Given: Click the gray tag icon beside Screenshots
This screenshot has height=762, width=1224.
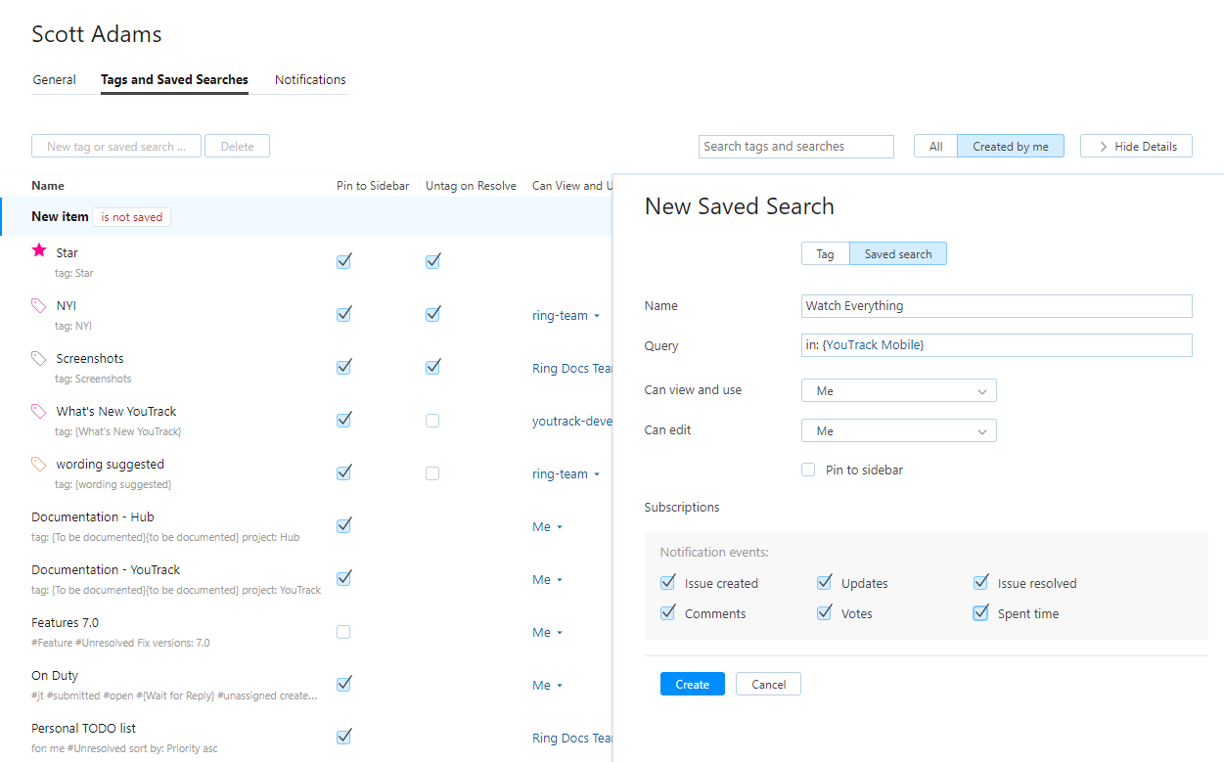Looking at the screenshot, I should (39, 358).
